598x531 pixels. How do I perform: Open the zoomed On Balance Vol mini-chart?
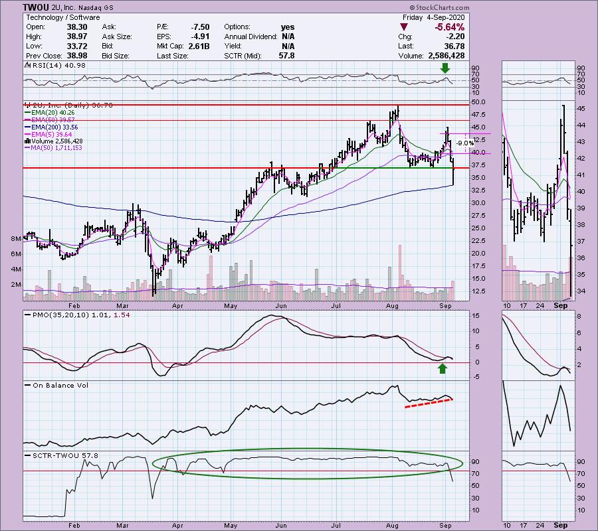538,416
